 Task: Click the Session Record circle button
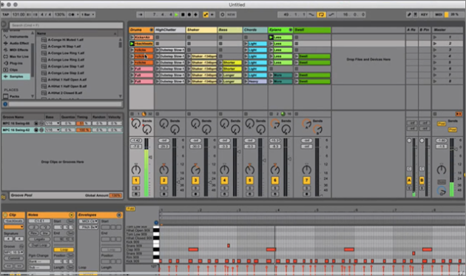coord(223,14)
